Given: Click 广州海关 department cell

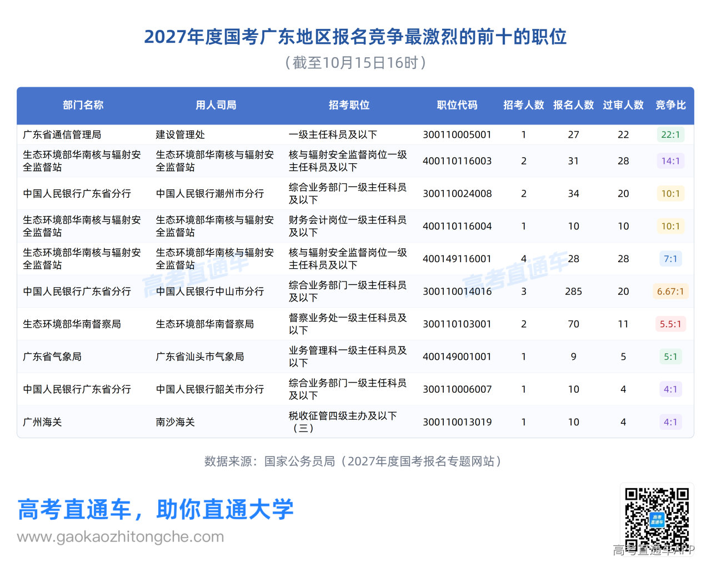Looking at the screenshot, I should point(42,422).
